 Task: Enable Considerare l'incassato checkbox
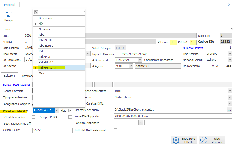coord(179,60)
